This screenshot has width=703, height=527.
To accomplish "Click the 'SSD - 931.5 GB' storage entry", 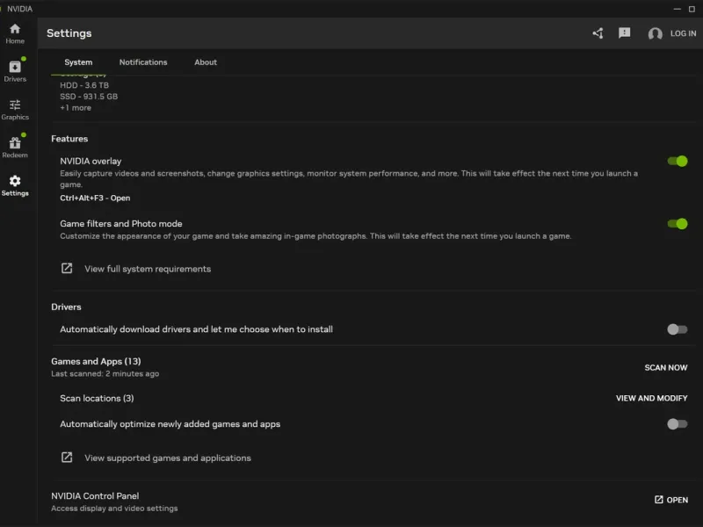I will tap(89, 97).
